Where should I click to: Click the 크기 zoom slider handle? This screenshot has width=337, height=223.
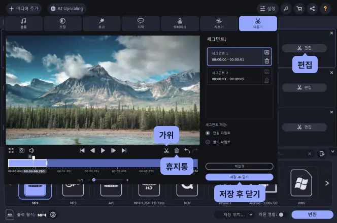94,180
